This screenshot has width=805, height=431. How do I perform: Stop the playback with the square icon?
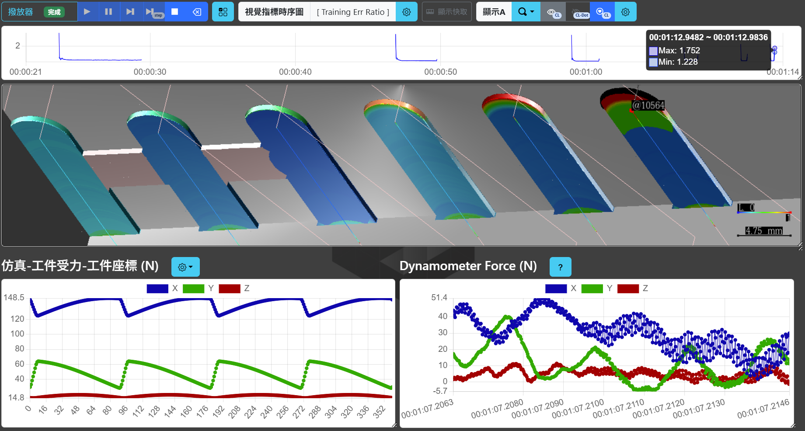point(174,12)
